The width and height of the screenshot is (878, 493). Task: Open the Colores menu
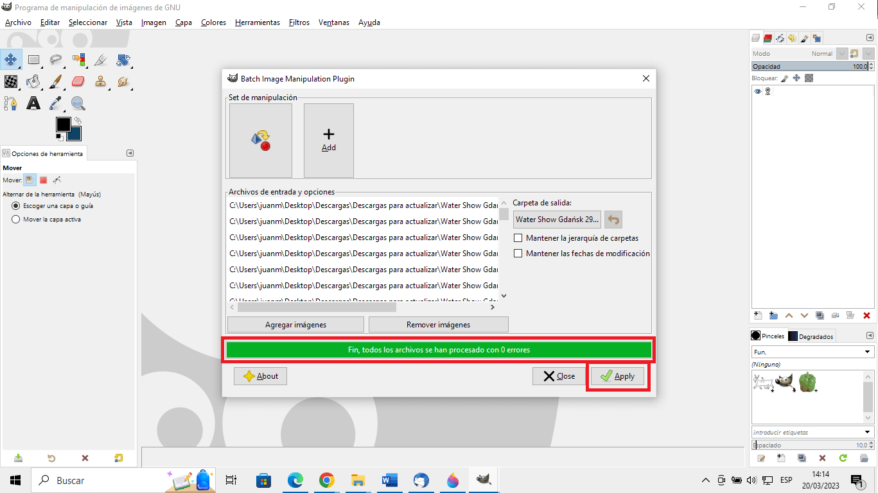click(x=213, y=22)
